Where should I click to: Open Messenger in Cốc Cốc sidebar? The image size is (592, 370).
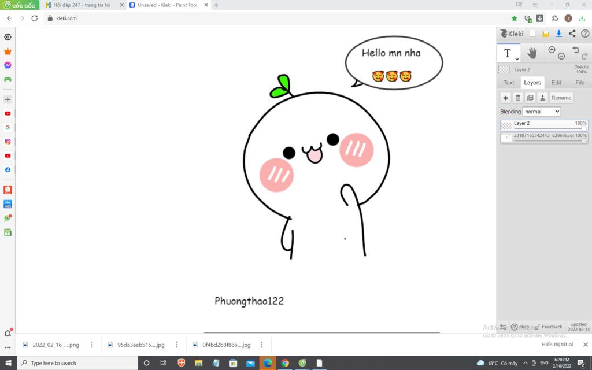tap(8, 65)
